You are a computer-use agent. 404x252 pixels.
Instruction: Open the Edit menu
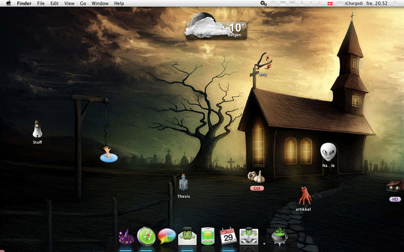pos(54,3)
